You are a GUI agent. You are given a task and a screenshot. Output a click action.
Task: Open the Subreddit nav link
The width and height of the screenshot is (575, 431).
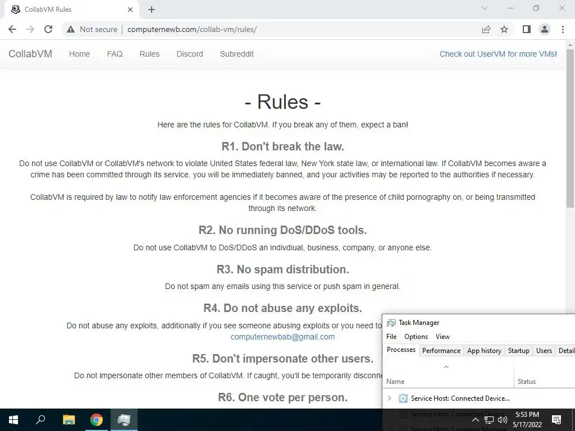(236, 54)
